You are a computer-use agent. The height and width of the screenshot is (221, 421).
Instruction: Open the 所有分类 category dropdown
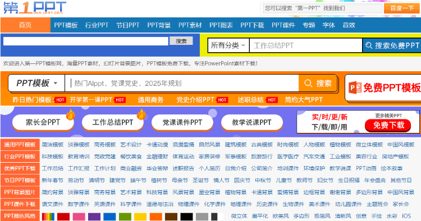[x=228, y=45]
